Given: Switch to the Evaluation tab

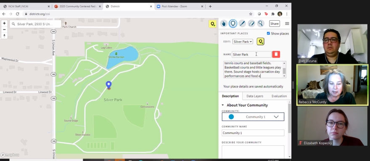Looking at the screenshot, I should (x=279, y=96).
